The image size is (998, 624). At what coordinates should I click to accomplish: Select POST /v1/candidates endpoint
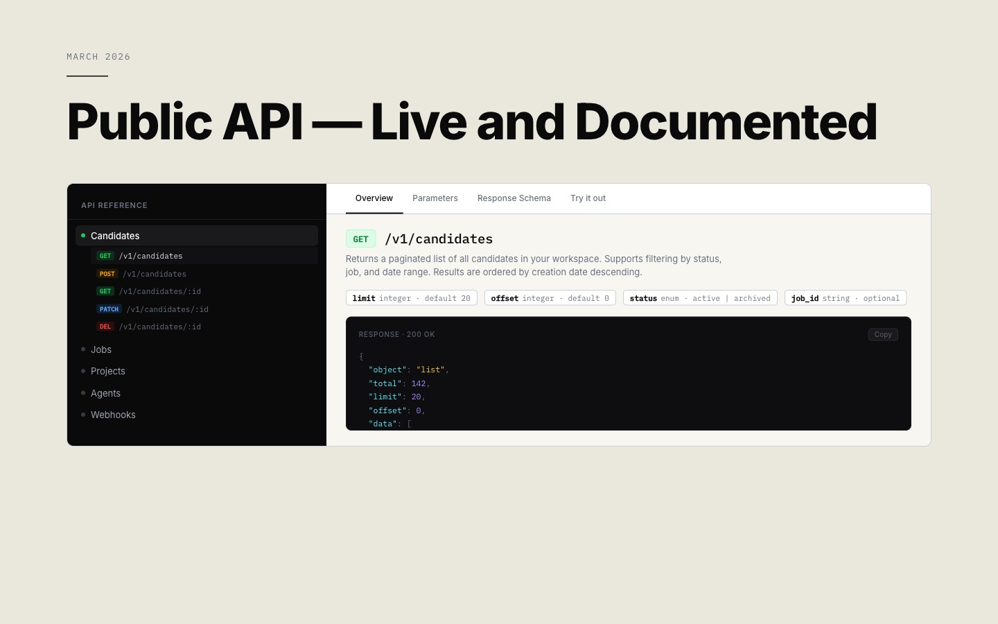(204, 274)
